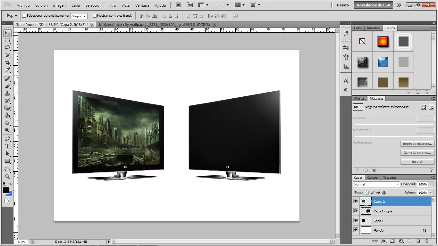Select the History Brush tool

pos(7,101)
